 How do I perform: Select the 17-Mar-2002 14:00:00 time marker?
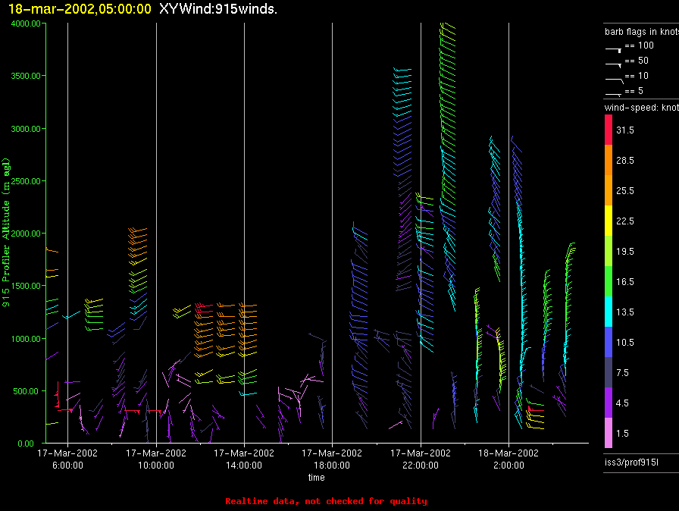[244, 458]
